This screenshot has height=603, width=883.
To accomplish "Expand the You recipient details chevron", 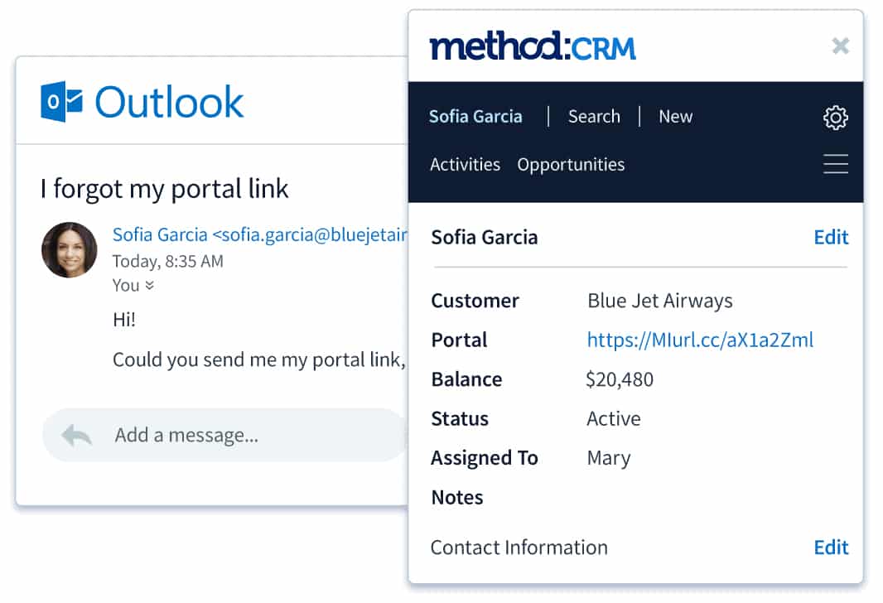I will pos(151,286).
